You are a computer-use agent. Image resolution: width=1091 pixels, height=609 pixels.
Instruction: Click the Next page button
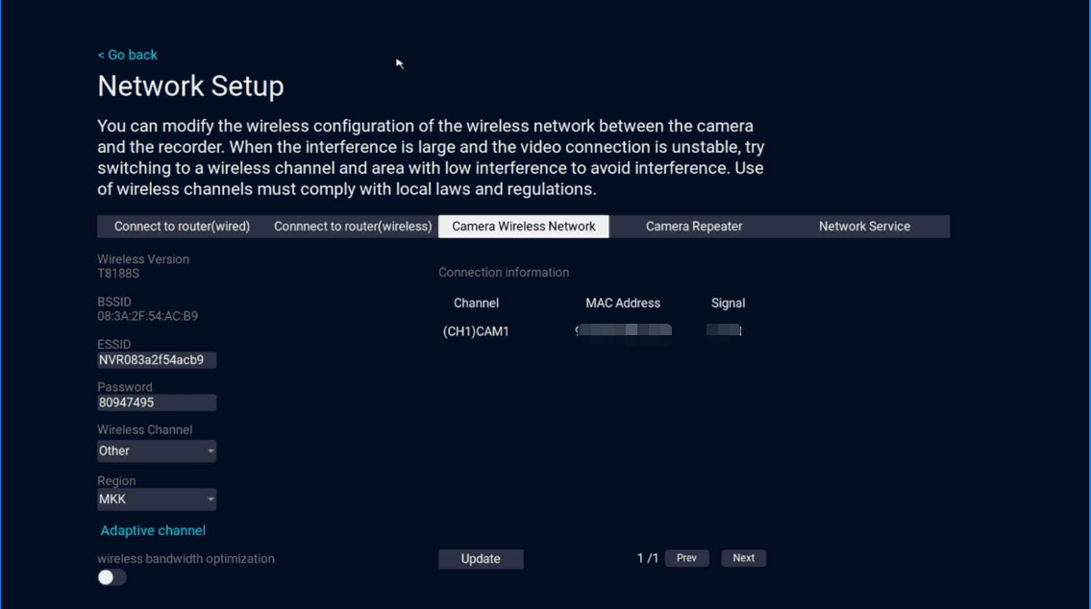click(x=743, y=558)
